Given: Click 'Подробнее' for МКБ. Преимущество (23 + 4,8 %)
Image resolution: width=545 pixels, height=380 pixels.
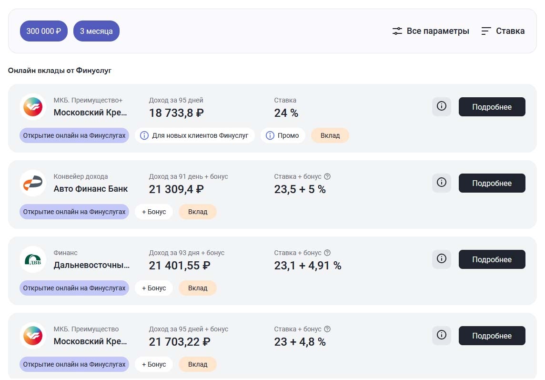Looking at the screenshot, I should (x=492, y=336).
